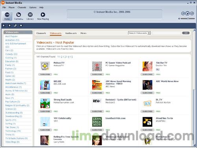Image resolution: width=197 pixels, height=148 pixels.
Task: Click the vertical scrollbar down arrow
Action: (194, 145)
